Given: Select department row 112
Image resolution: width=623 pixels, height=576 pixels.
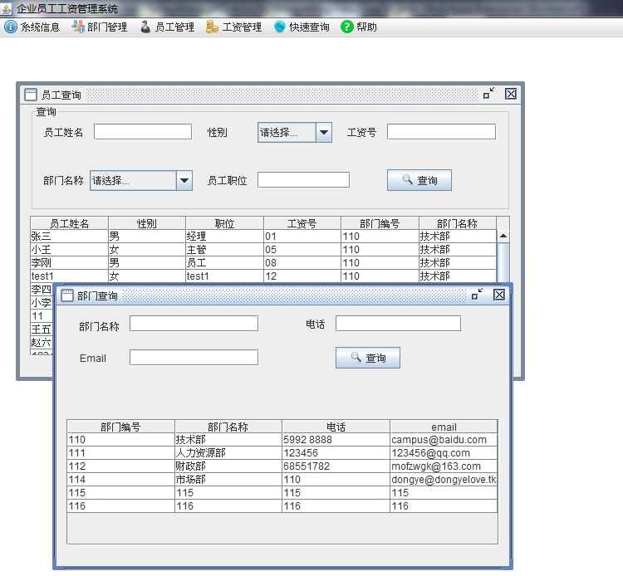Looking at the screenshot, I should (x=282, y=466).
